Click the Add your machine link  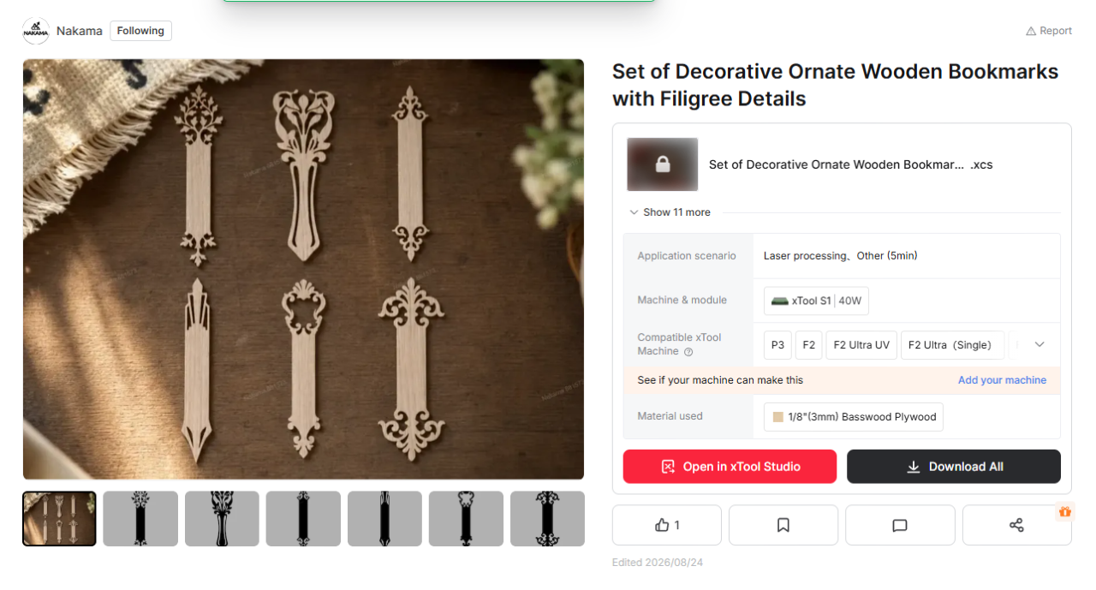(1002, 380)
